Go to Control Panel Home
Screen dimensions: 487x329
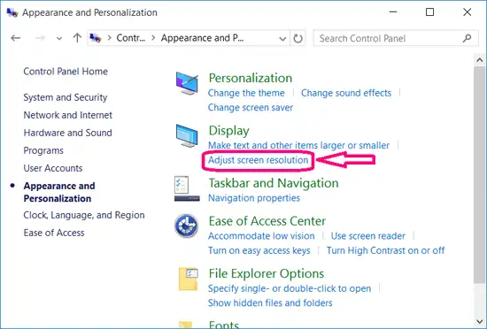(66, 72)
